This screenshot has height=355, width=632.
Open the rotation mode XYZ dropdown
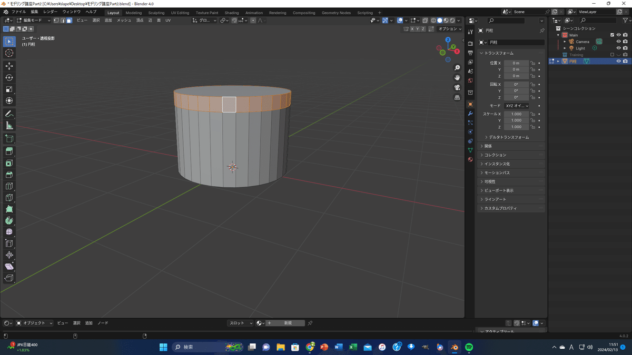517,106
